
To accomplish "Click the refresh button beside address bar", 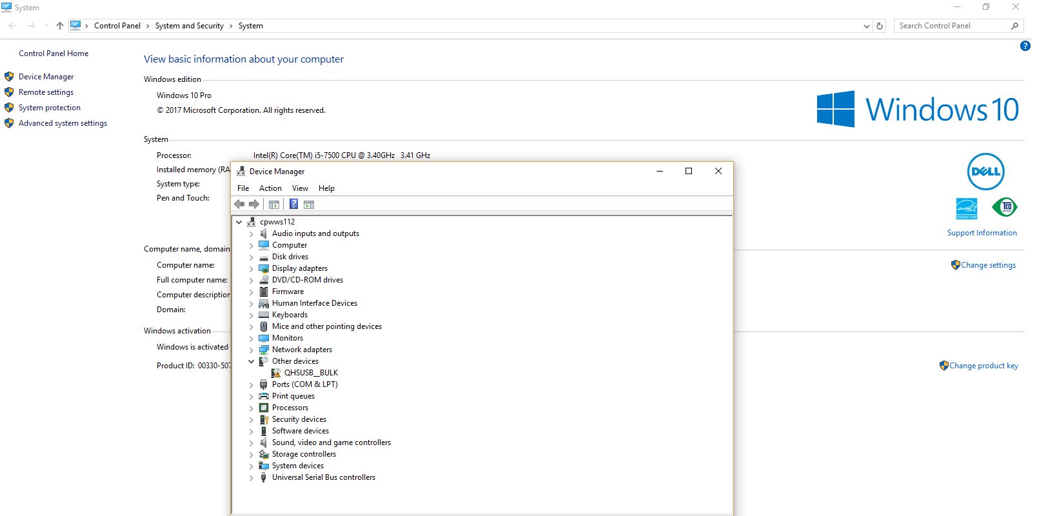I will (x=880, y=26).
